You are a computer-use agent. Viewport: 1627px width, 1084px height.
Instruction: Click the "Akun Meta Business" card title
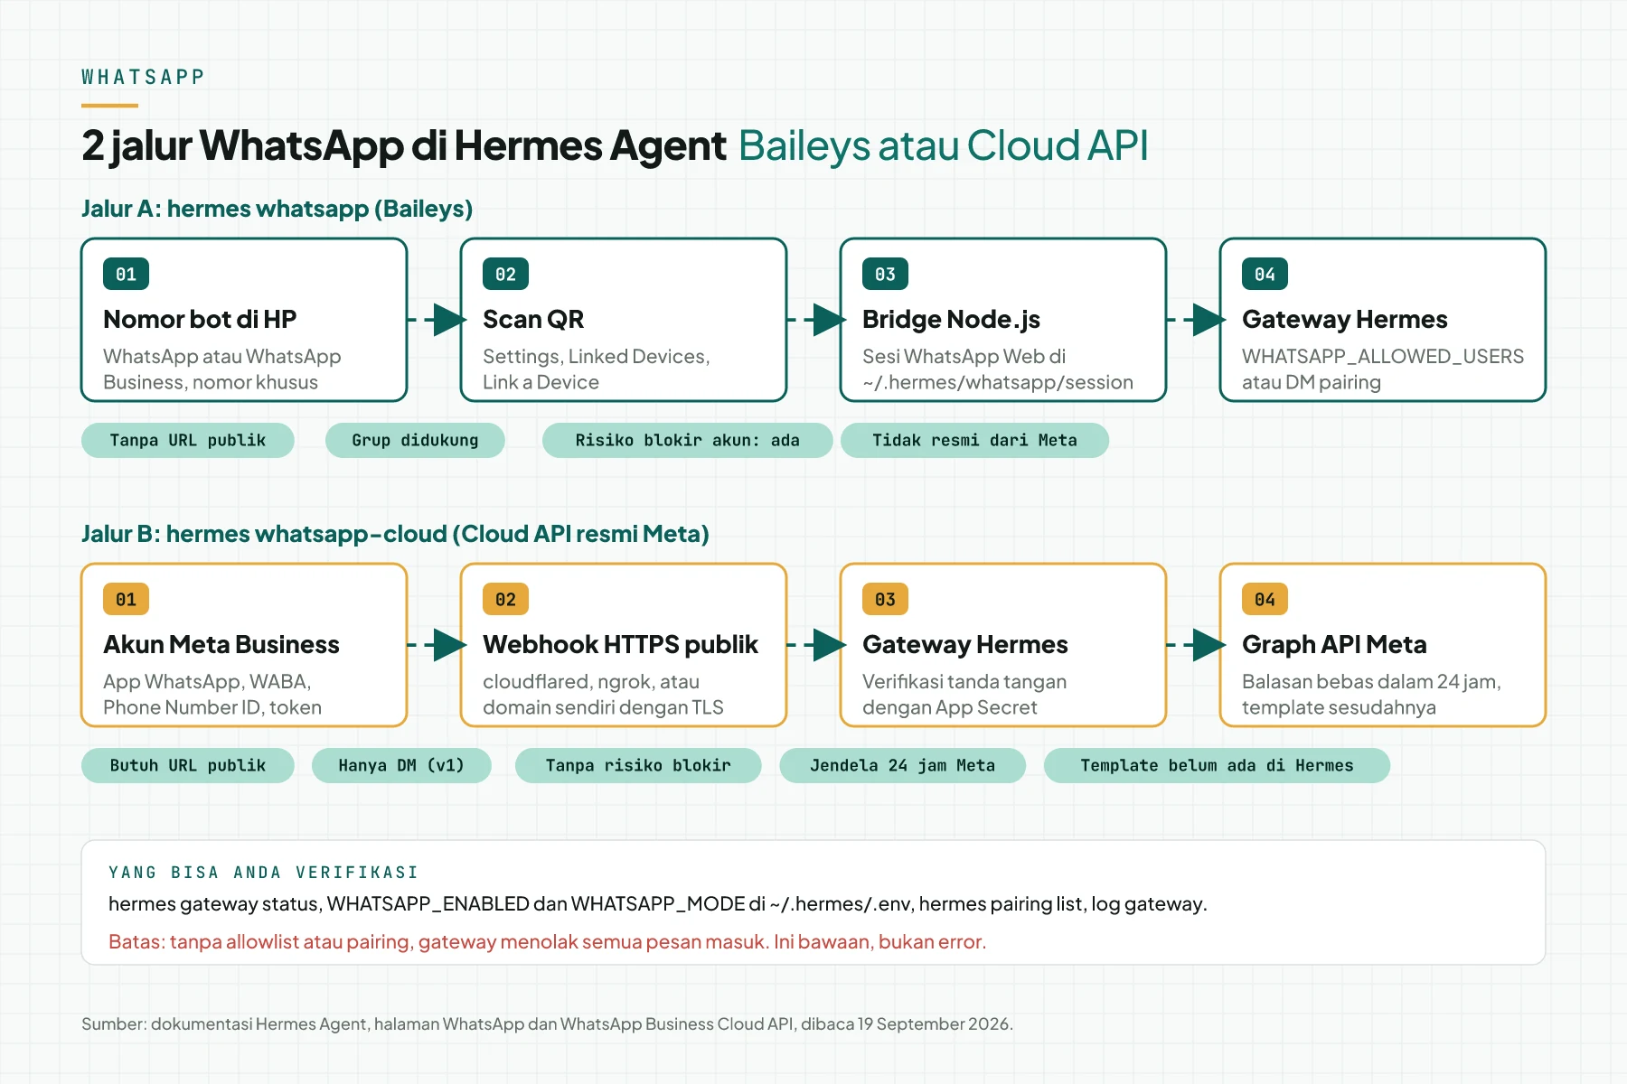tap(221, 644)
